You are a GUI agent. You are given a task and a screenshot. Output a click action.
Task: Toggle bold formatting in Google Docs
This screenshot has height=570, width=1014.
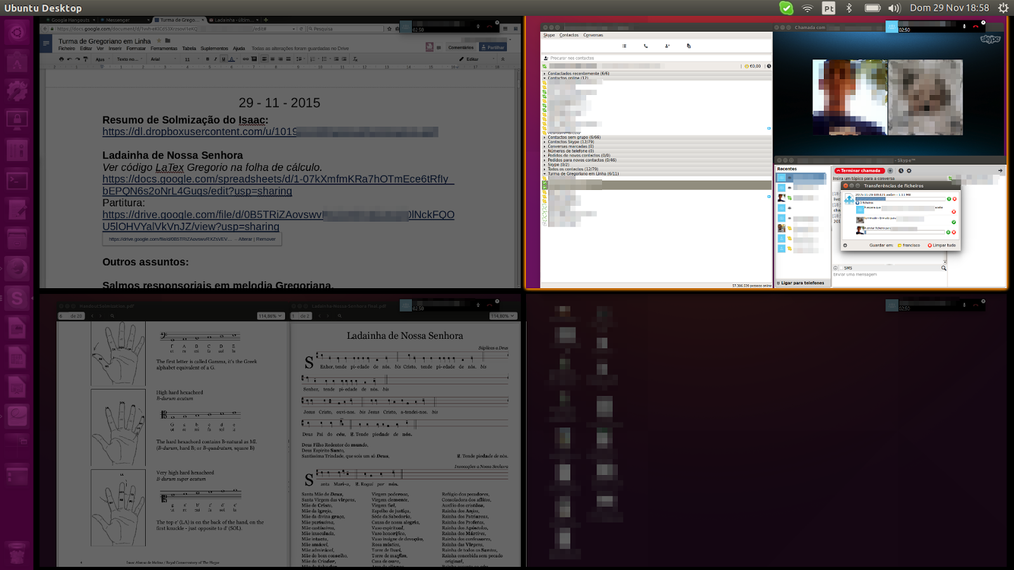207,59
